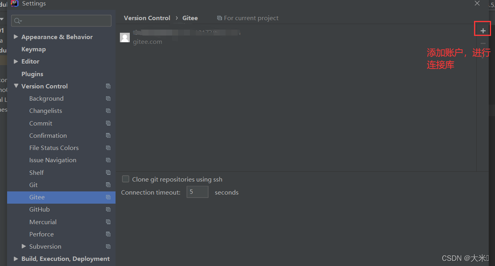The image size is (495, 266).
Task: Expand the Editor settings section
Action: [16, 61]
